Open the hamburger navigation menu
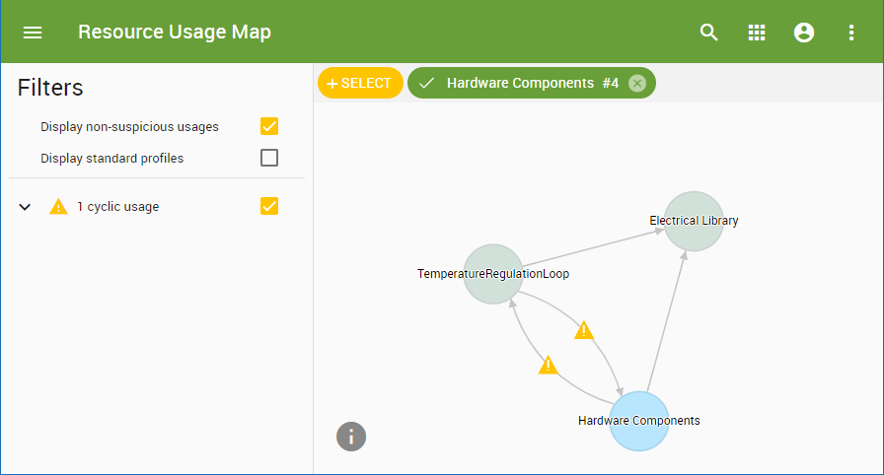 coord(33,33)
